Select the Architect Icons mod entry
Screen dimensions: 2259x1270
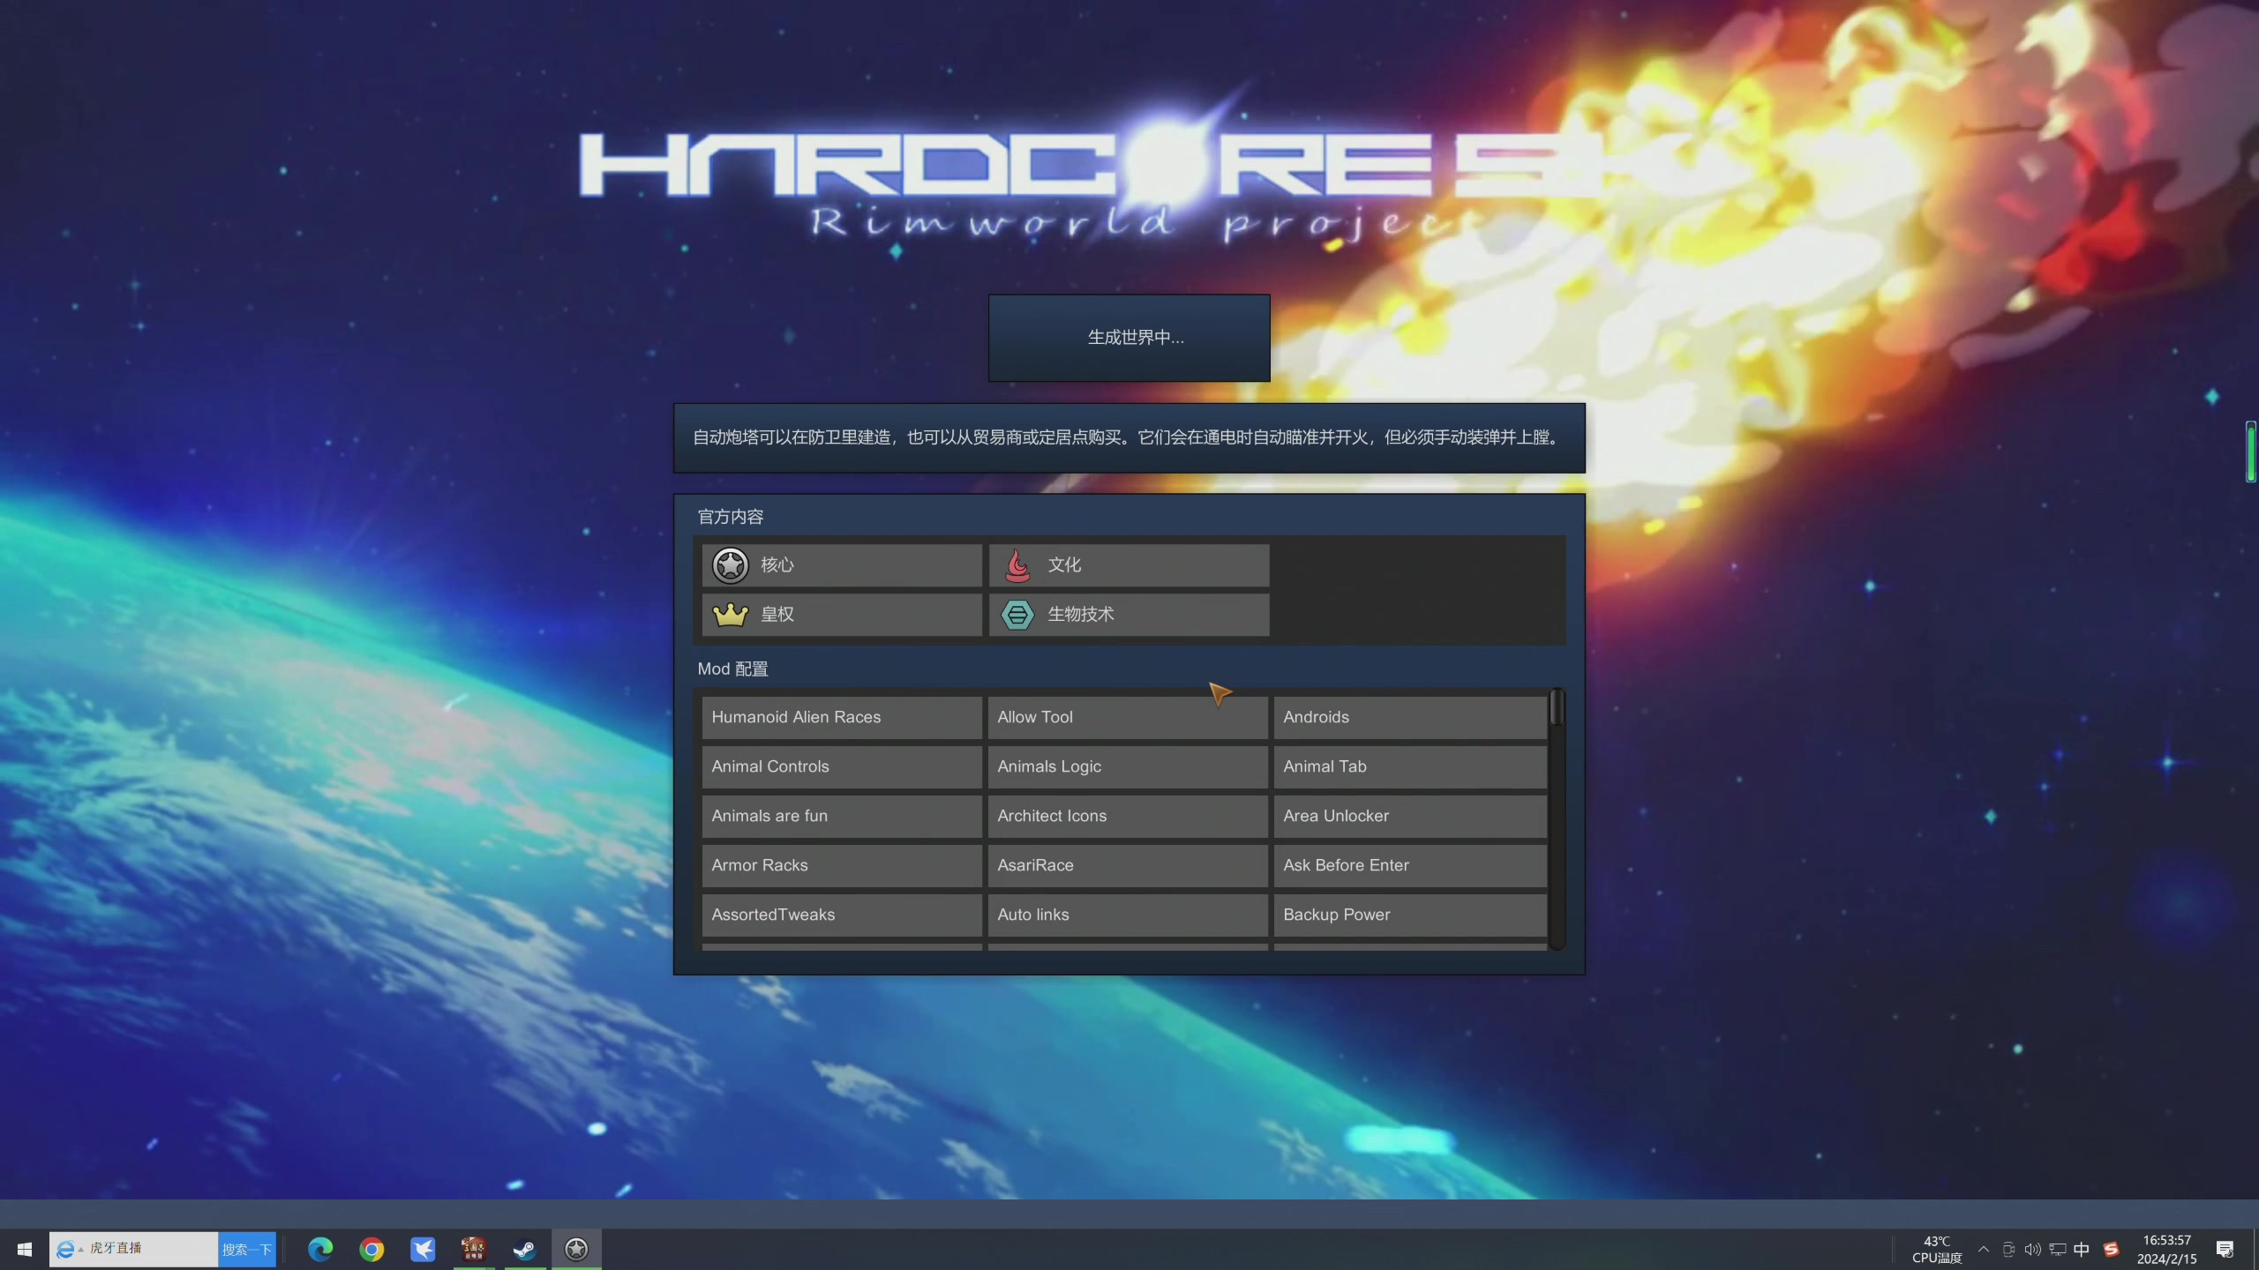pyautogui.click(x=1128, y=816)
